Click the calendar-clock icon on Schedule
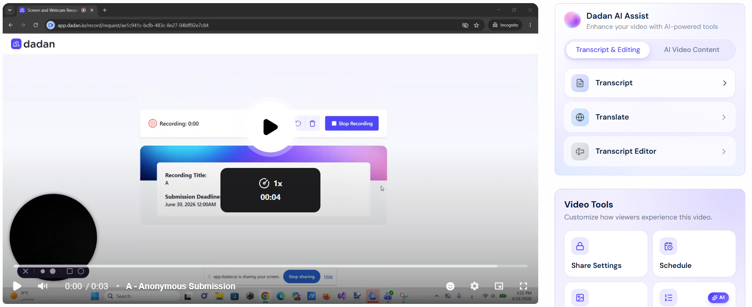This screenshot has height=307, width=752. 668,246
